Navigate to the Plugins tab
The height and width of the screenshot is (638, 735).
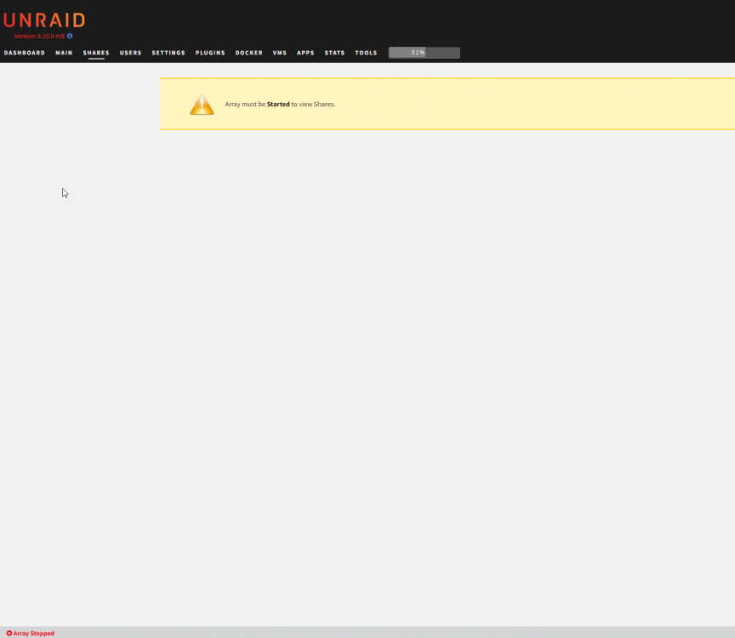pos(210,53)
